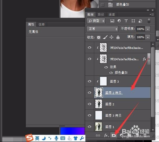Open the 正常 blend mode dropdown
The width and height of the screenshot is (159, 142).
[x=102, y=29]
